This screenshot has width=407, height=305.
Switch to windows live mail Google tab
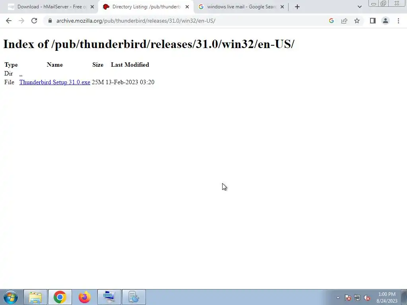(242, 7)
